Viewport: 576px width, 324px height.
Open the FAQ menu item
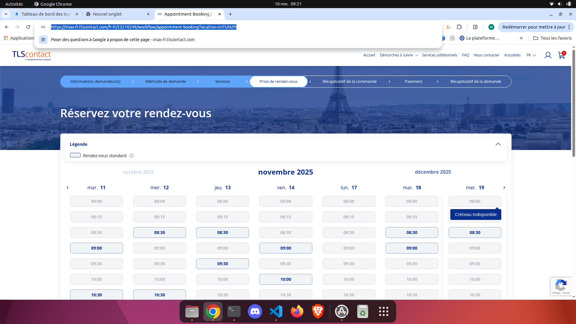pyautogui.click(x=465, y=55)
